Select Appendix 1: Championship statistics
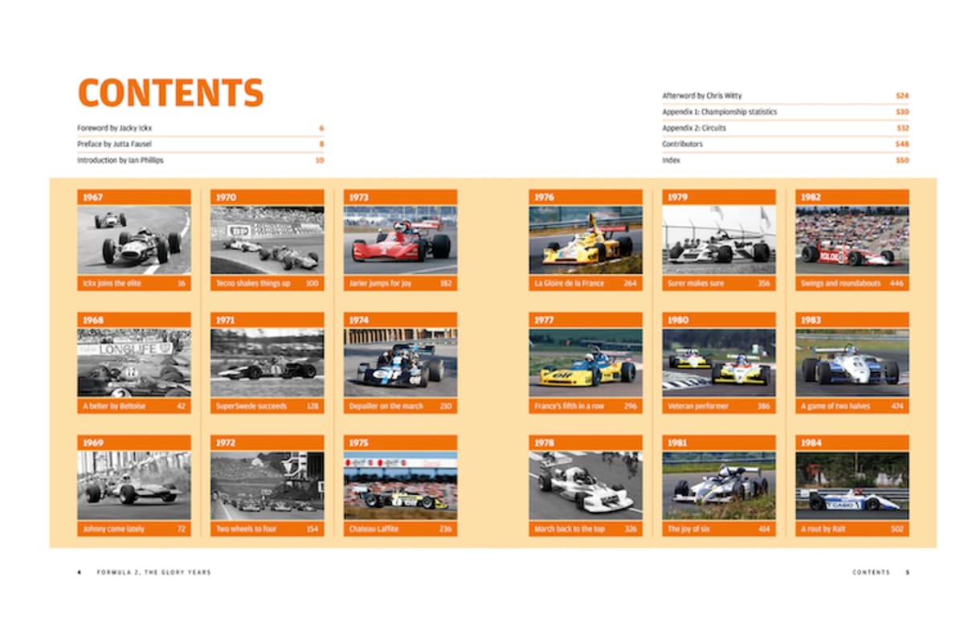This screenshot has width=964, height=643. pyautogui.click(x=719, y=112)
